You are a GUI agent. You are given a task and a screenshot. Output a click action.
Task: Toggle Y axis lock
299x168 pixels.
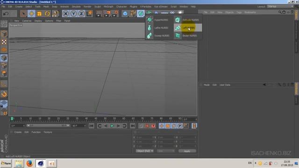[74, 14]
